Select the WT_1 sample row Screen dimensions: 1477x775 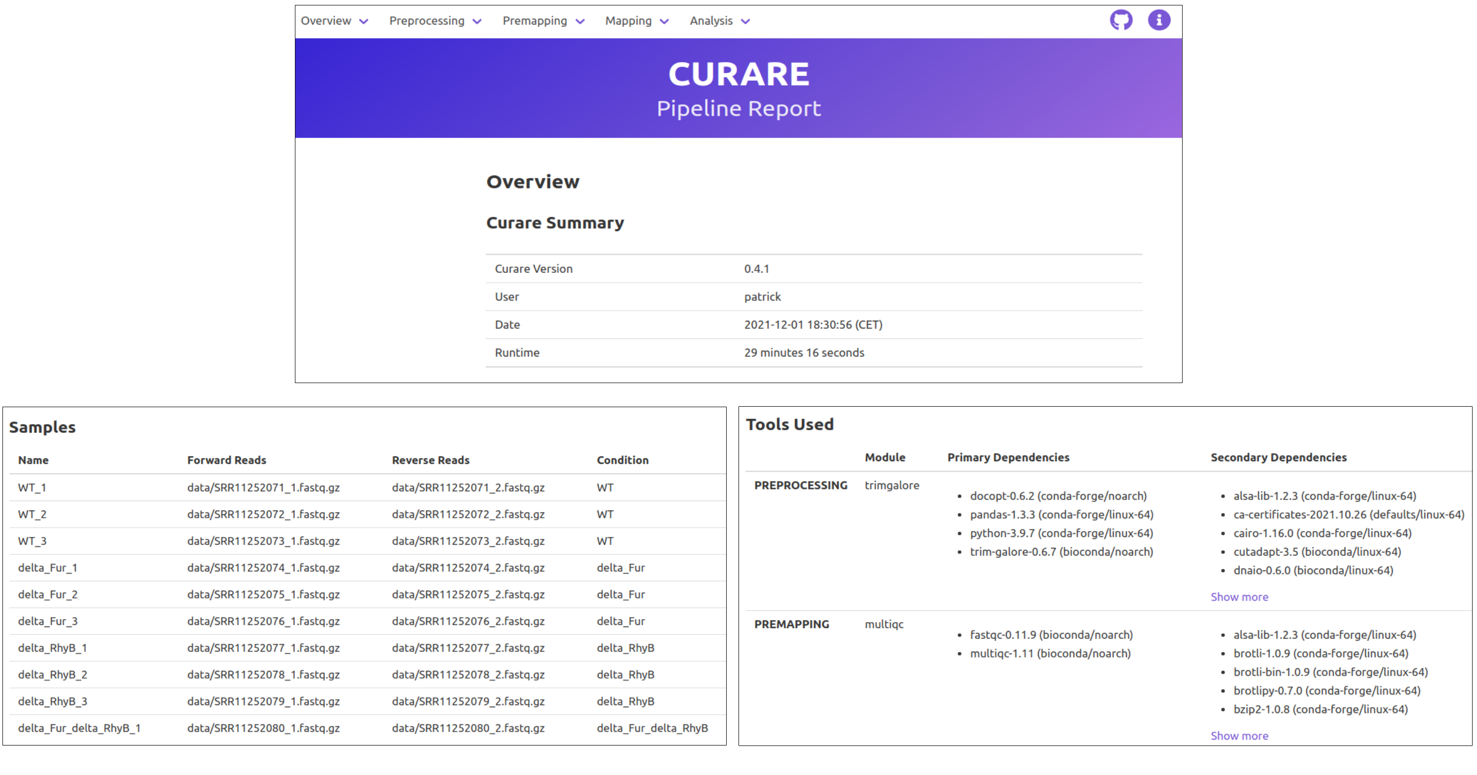(32, 487)
